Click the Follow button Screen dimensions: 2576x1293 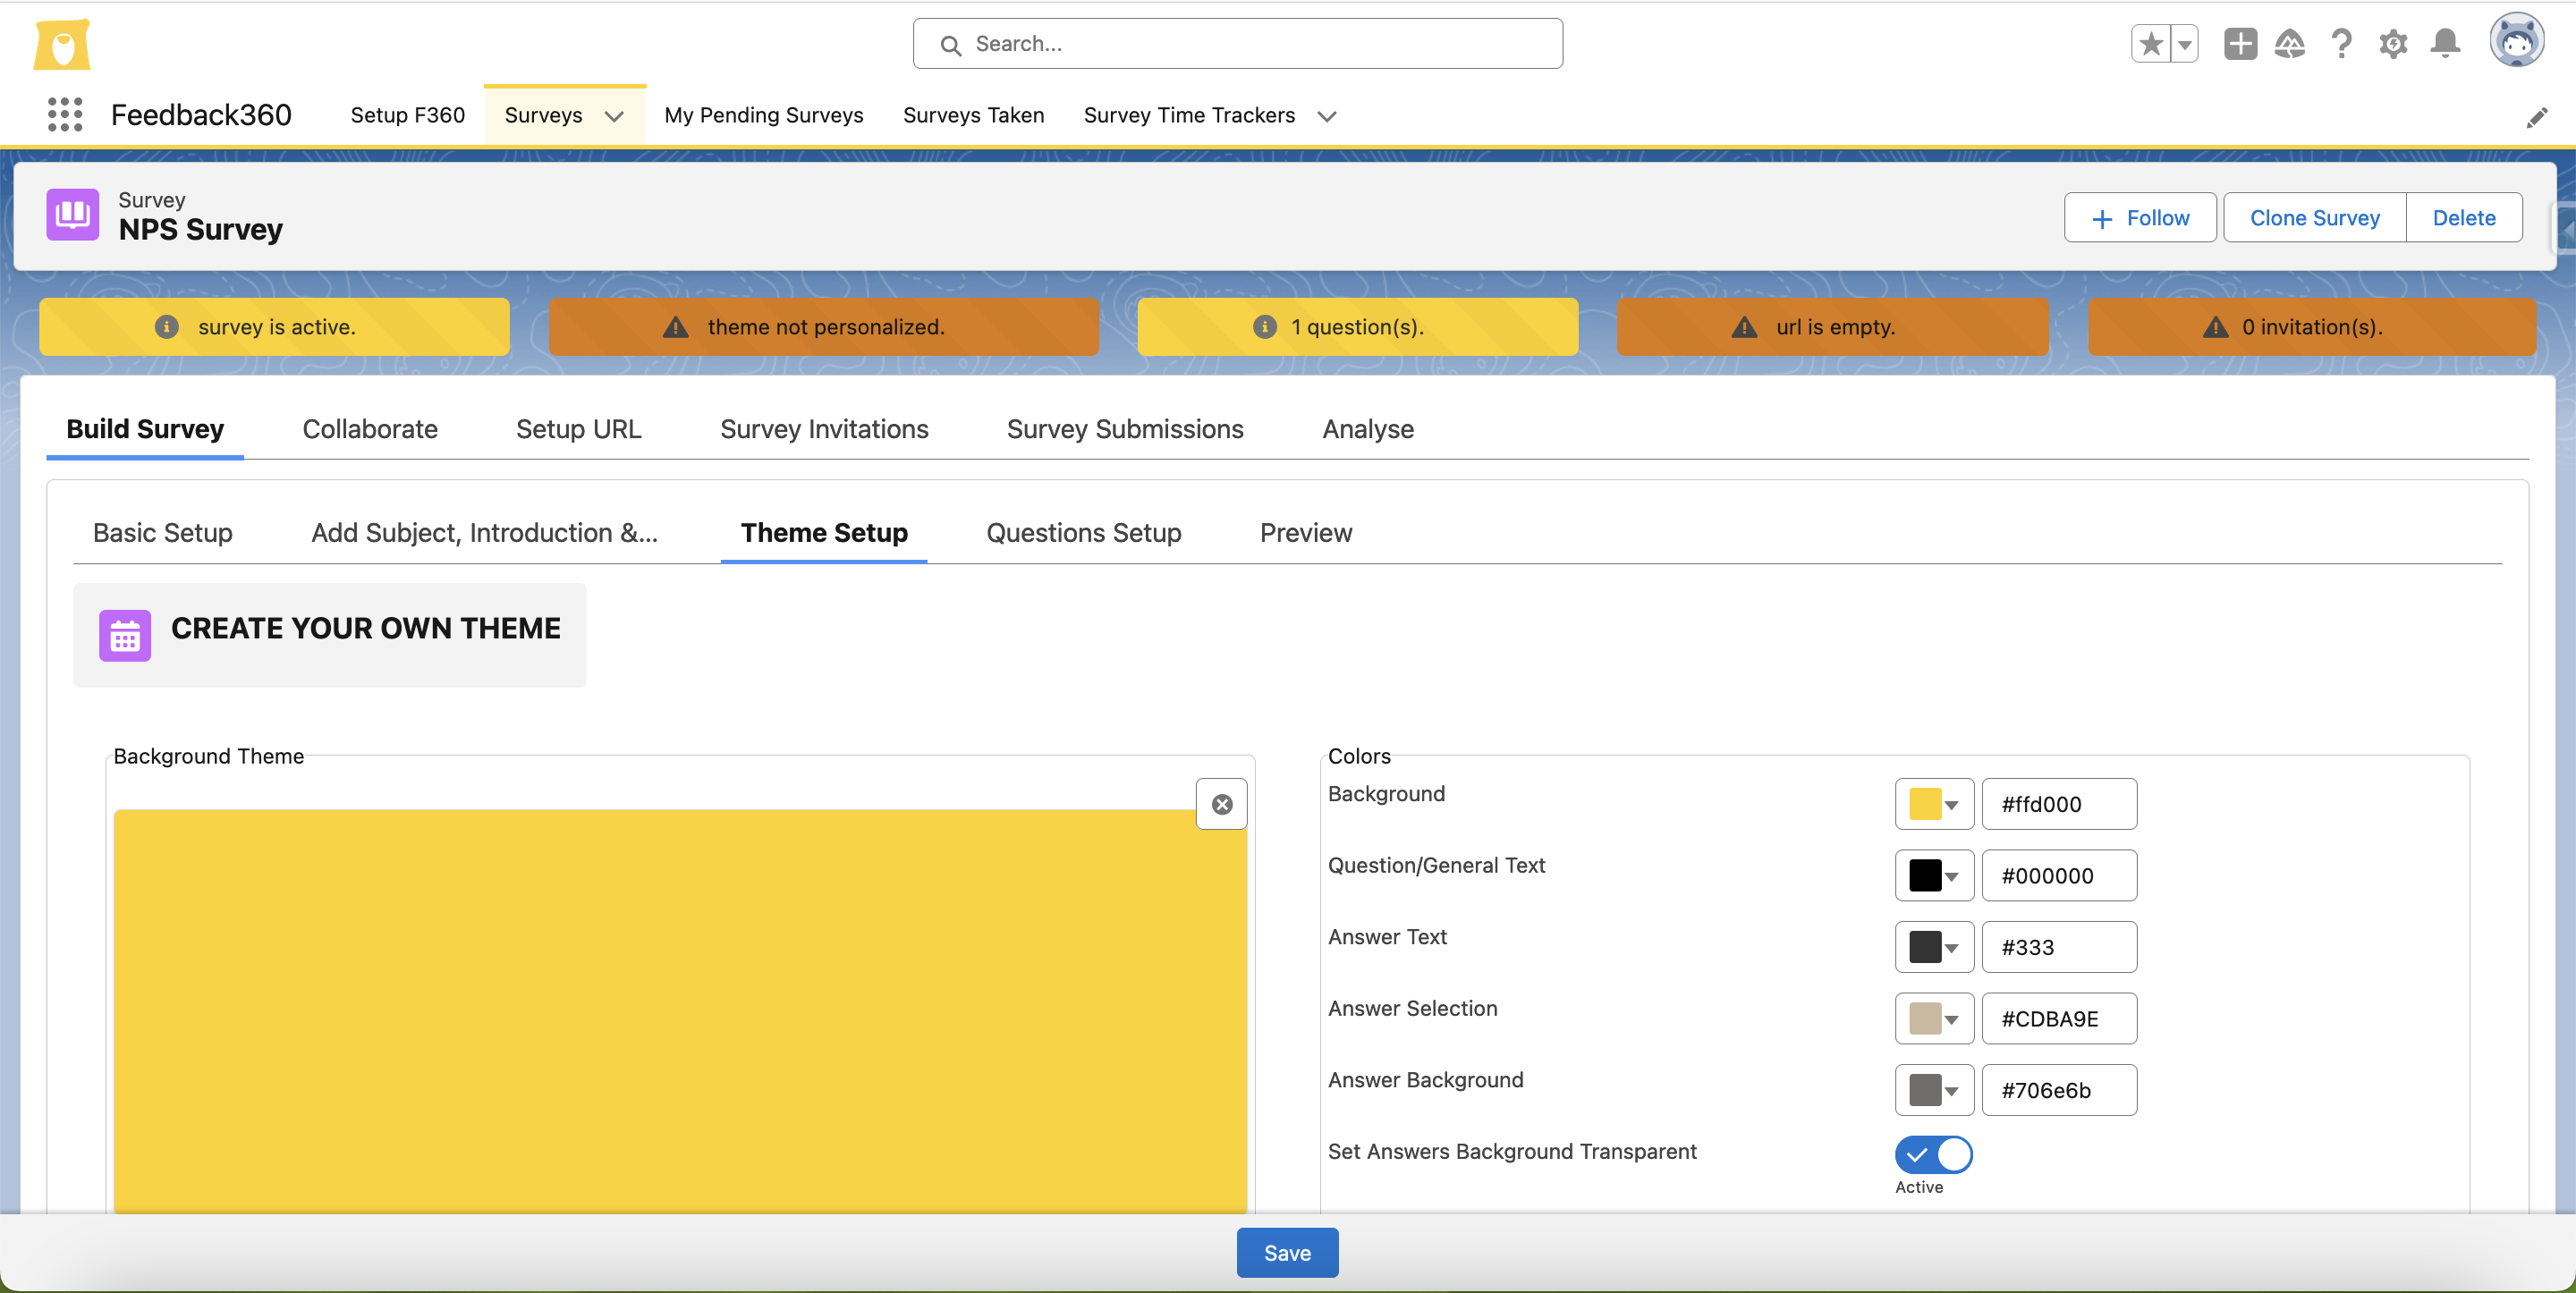pos(2140,218)
